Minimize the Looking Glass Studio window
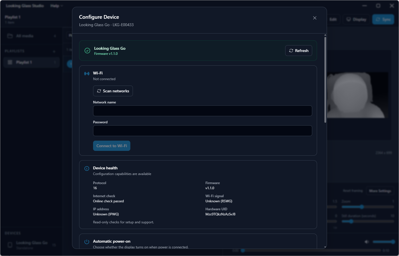The height and width of the screenshot is (256, 399). [x=365, y=6]
